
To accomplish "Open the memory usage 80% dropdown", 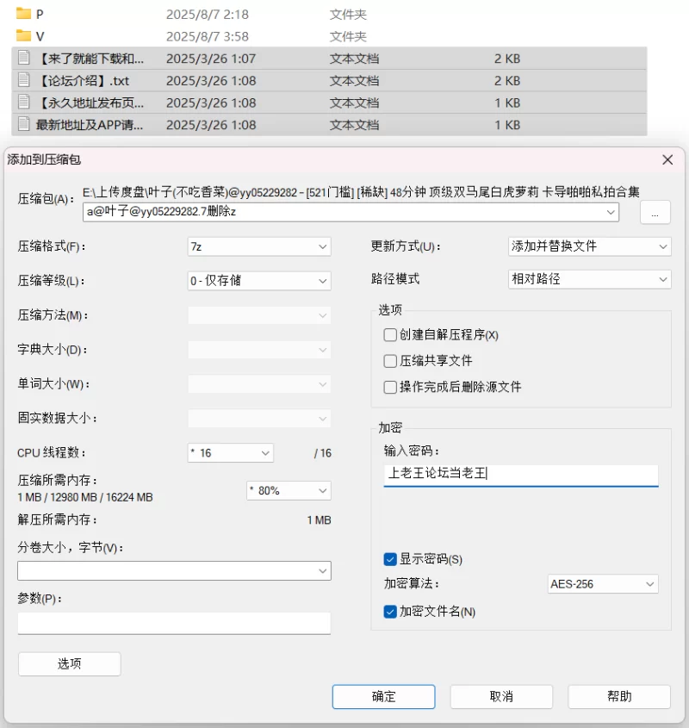I will 289,491.
